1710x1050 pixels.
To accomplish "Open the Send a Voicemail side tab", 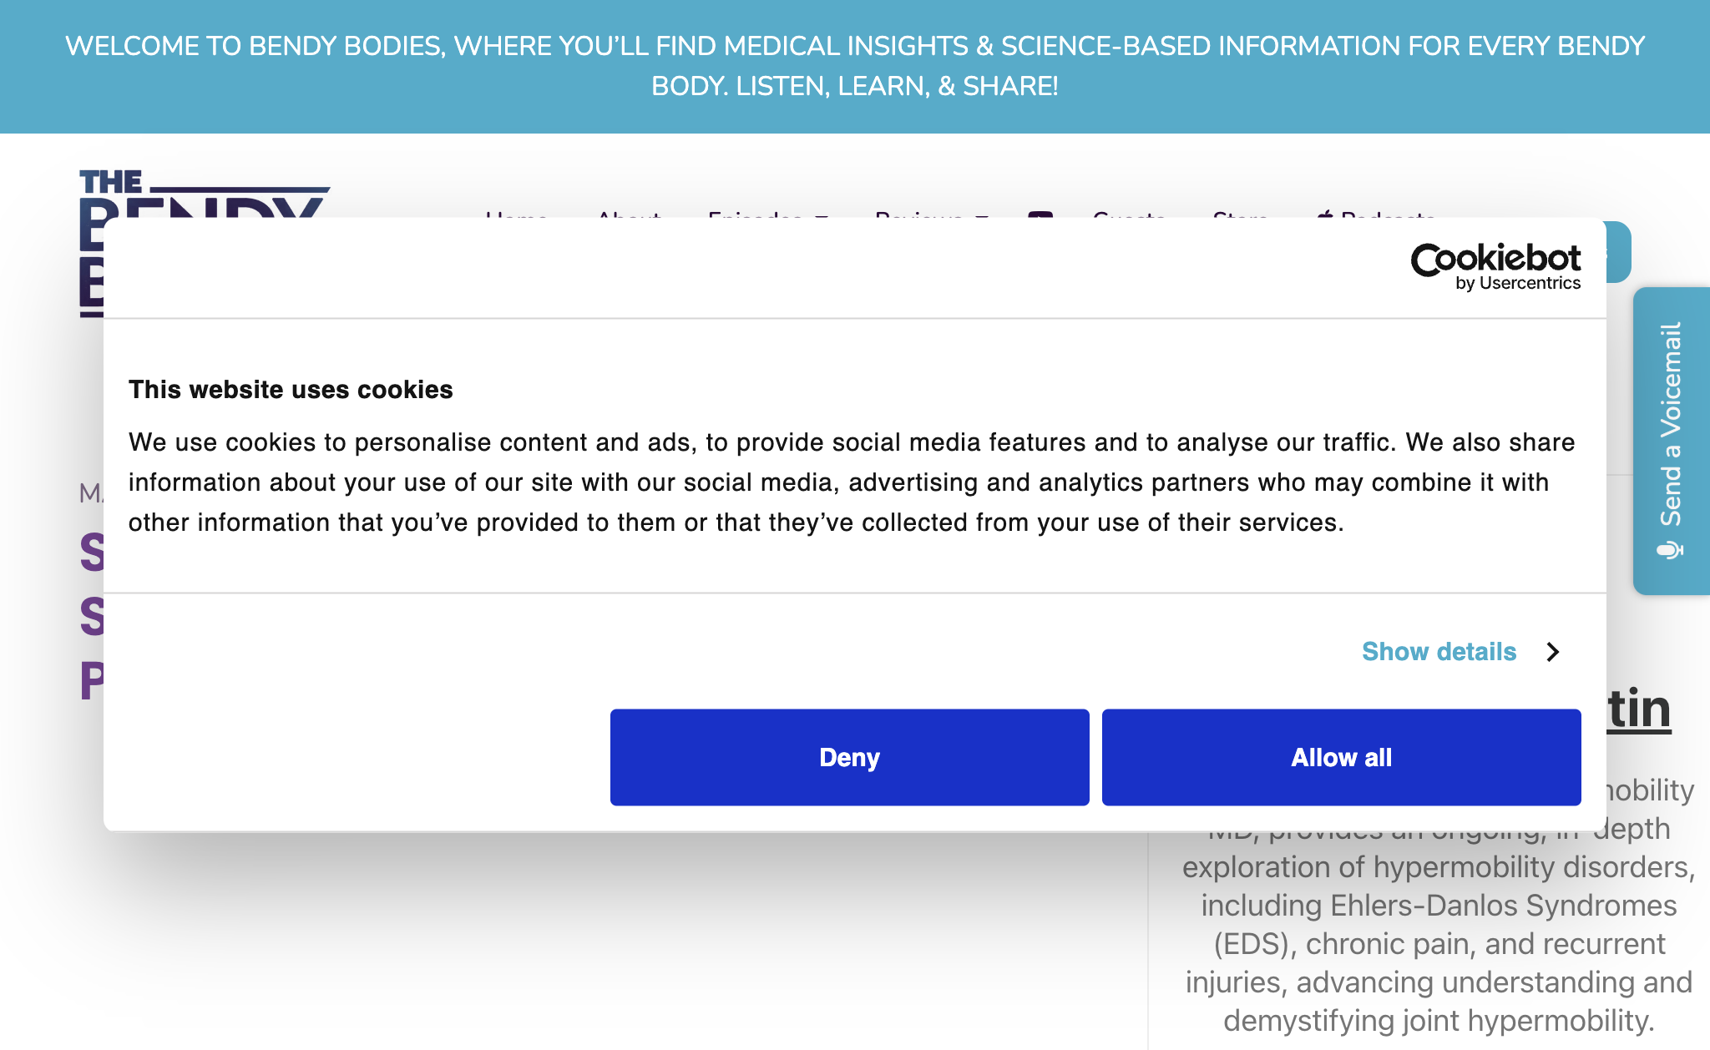I will (x=1672, y=441).
